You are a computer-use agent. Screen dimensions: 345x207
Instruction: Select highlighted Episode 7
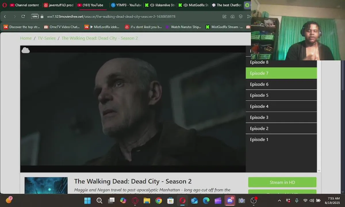click(x=281, y=73)
